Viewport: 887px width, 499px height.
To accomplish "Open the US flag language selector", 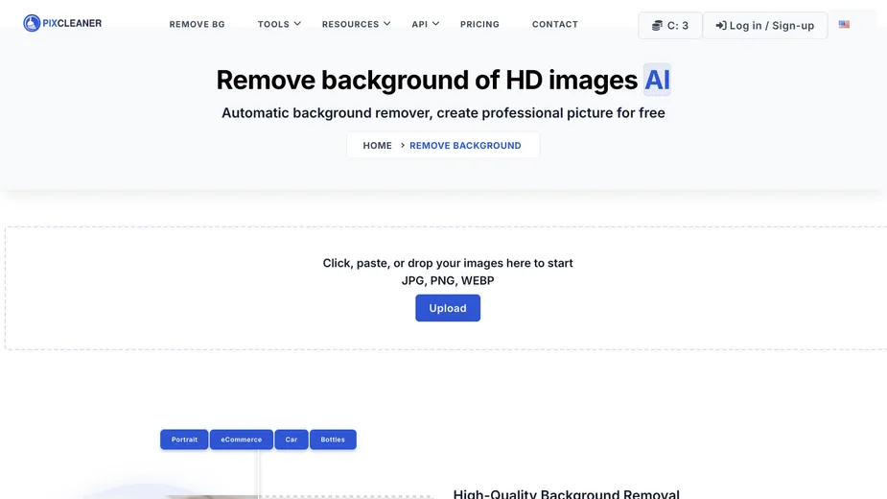I will [x=844, y=24].
